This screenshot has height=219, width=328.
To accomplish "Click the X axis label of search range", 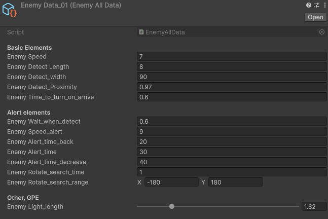I will tap(139, 182).
